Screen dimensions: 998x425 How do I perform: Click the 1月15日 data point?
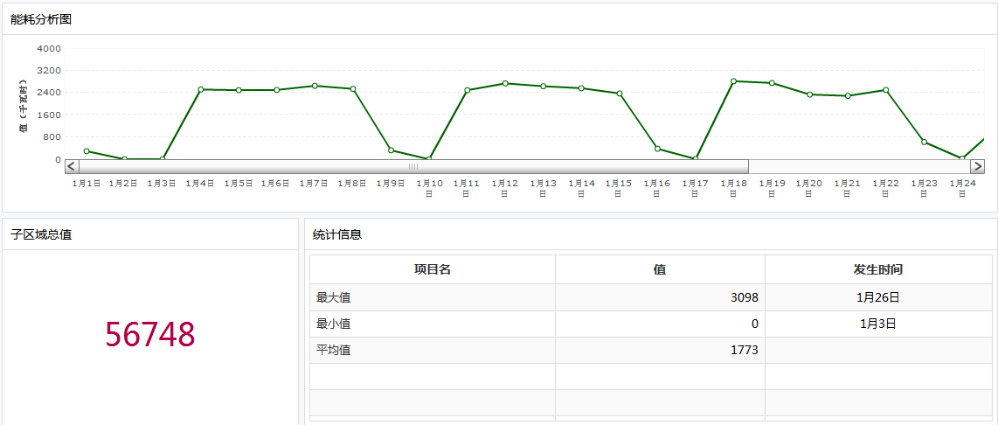[x=620, y=93]
